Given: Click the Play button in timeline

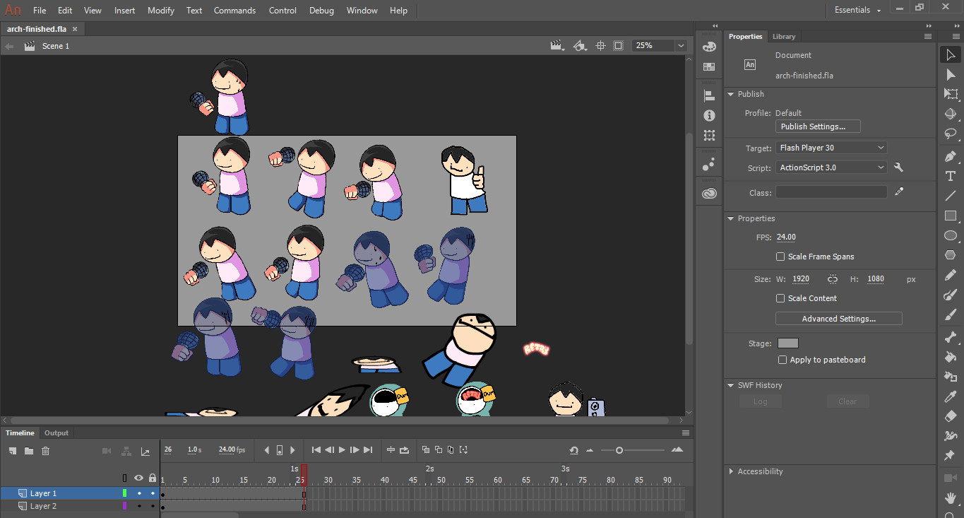Looking at the screenshot, I should click(342, 450).
